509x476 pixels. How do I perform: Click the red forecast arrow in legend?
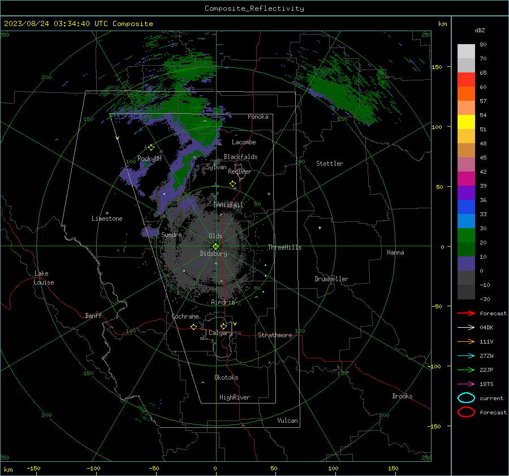coord(466,313)
